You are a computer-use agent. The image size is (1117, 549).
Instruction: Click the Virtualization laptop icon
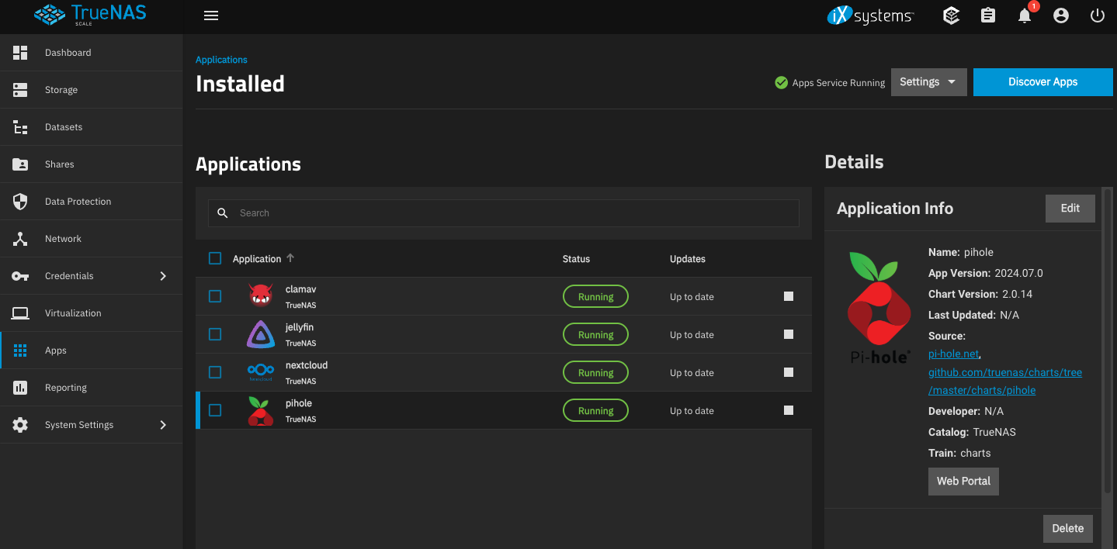(x=20, y=313)
